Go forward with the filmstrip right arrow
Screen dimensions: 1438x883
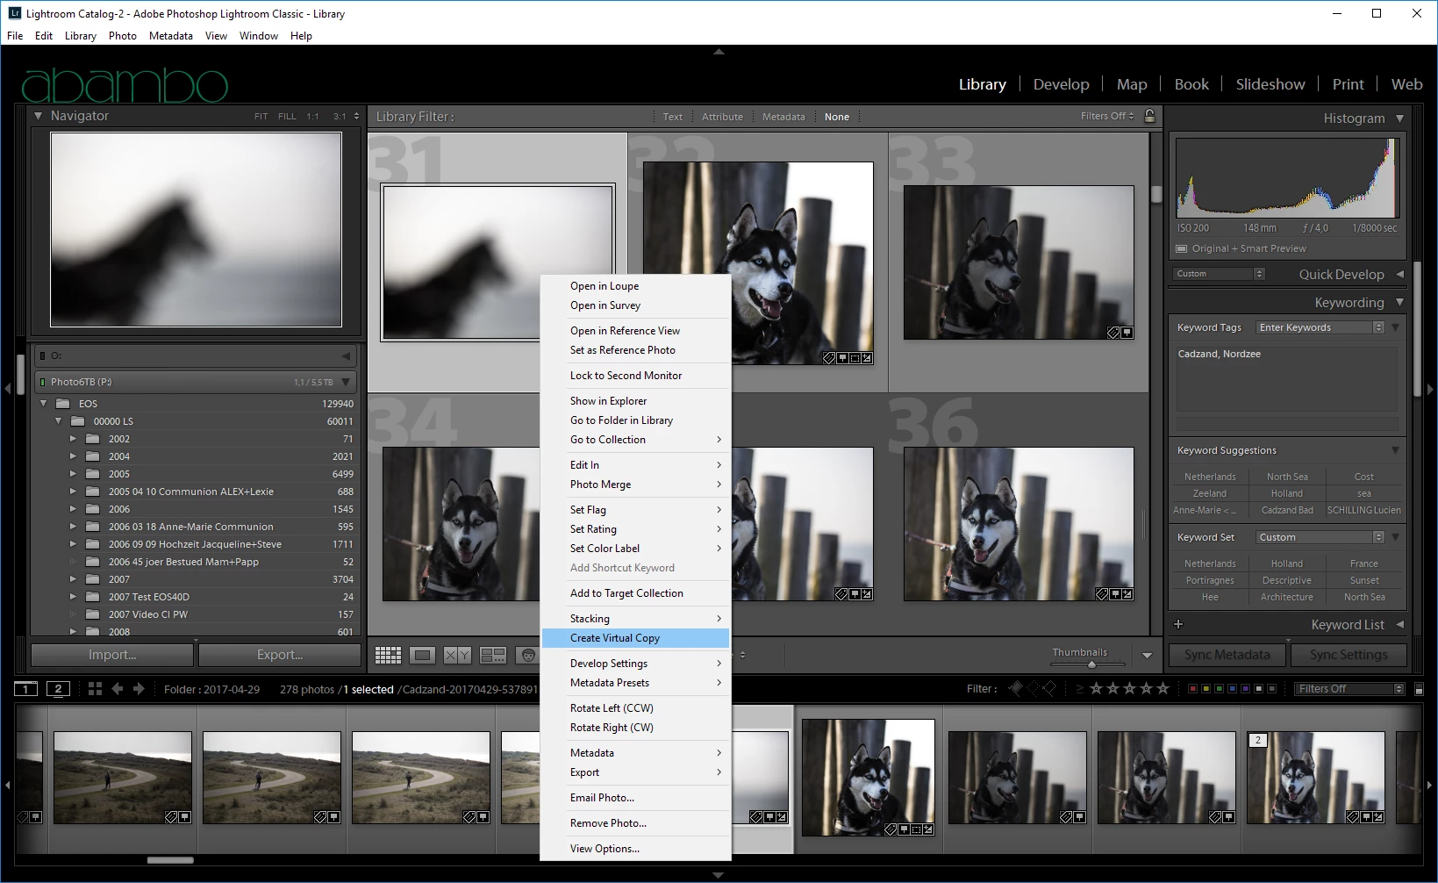(139, 689)
